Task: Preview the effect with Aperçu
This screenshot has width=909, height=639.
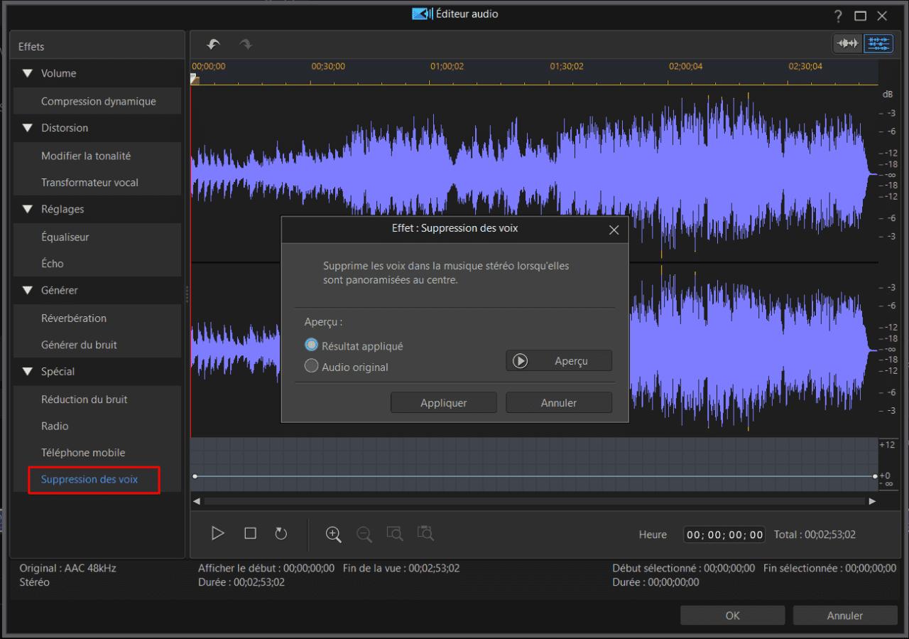Action: point(558,360)
